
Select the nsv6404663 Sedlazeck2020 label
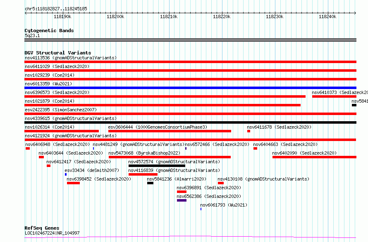coord(285,144)
